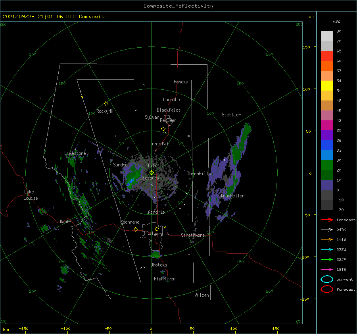
Task: Click the red forecast arrow in legend
Action: point(327,220)
